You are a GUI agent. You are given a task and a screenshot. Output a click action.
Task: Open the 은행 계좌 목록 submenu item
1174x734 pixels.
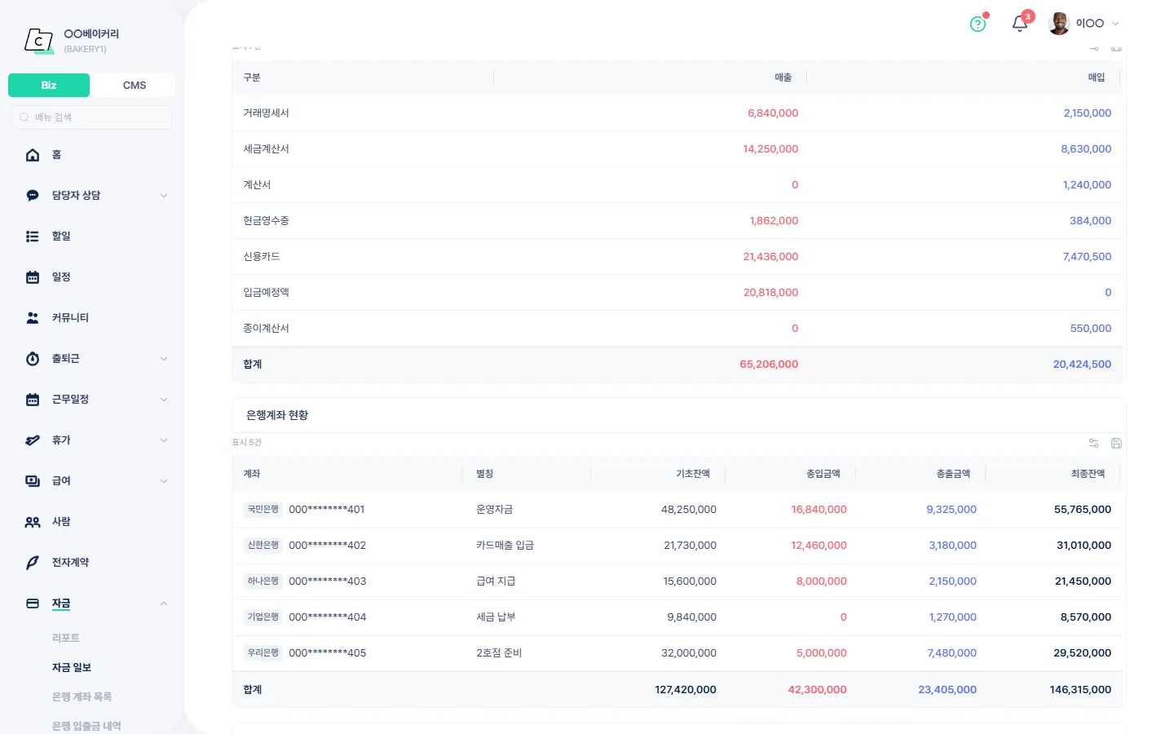pos(82,696)
